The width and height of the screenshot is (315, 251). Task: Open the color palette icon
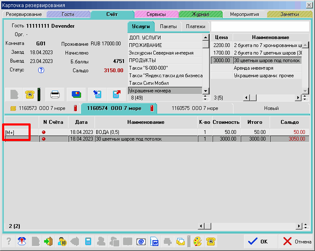coord(197,241)
